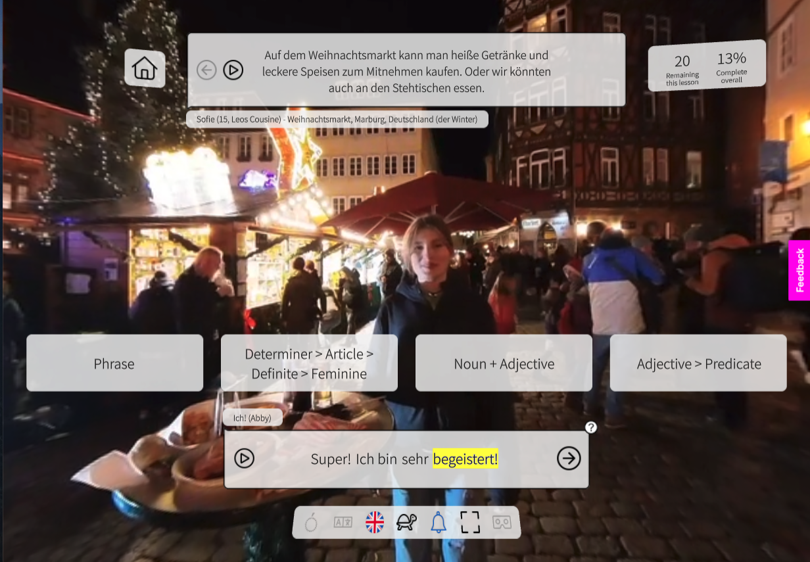Advance with the right arrow button

pos(569,458)
